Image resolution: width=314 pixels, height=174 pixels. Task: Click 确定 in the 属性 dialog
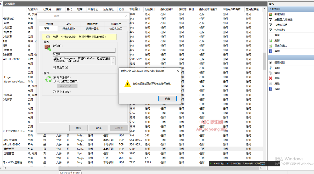click(x=78, y=128)
